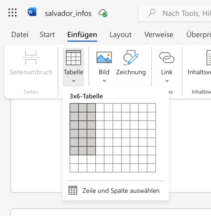
Task: Click the Word logo icon
Action: coord(32,13)
